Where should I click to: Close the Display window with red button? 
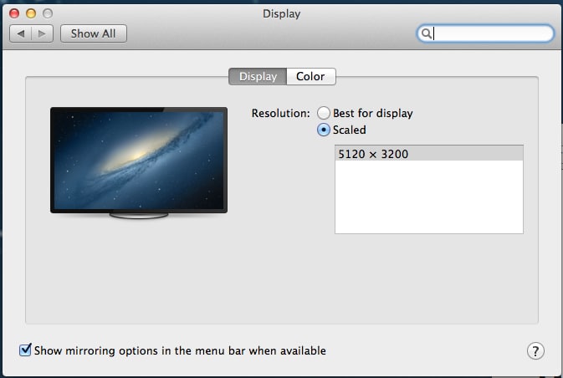(14, 13)
